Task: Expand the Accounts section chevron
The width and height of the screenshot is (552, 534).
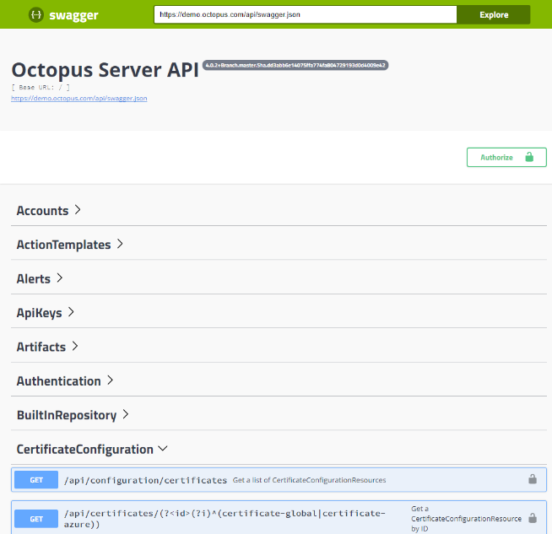Action: click(x=78, y=210)
